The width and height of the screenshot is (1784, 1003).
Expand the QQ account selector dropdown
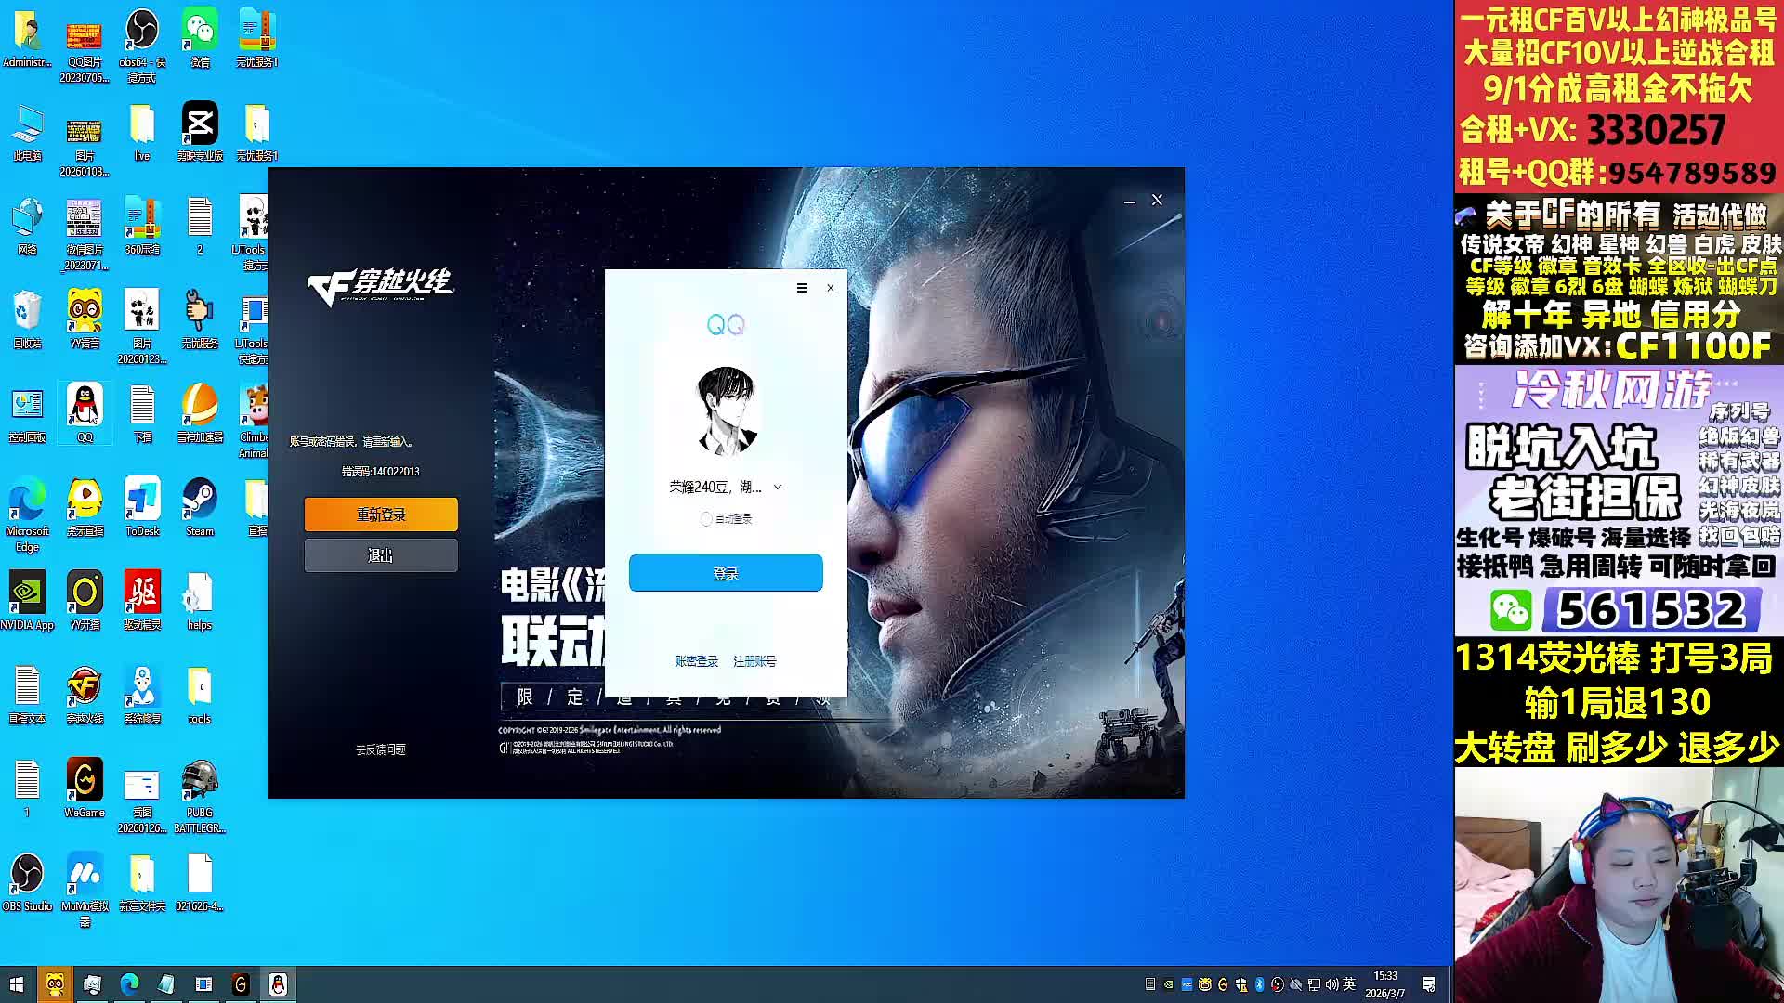tap(778, 487)
